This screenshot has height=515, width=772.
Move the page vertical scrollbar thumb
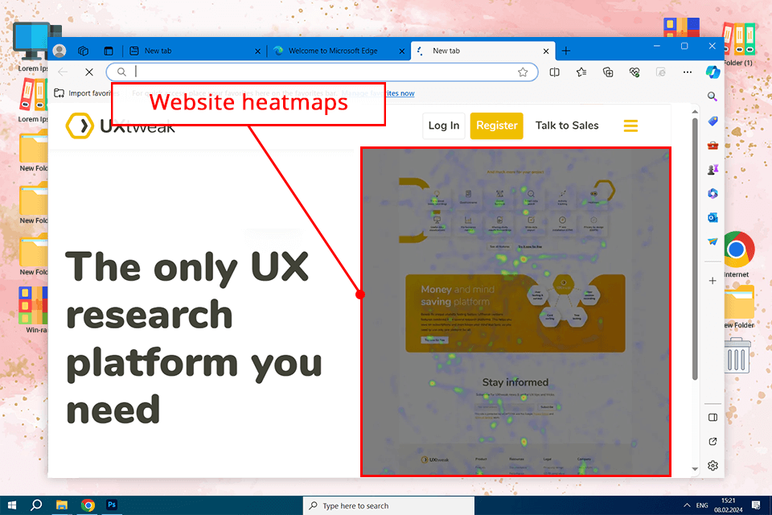pyautogui.click(x=695, y=249)
